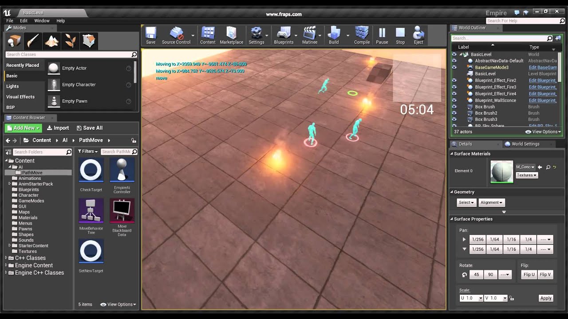This screenshot has width=568, height=319.
Task: Select Landscape mode icon
Action: (x=51, y=41)
